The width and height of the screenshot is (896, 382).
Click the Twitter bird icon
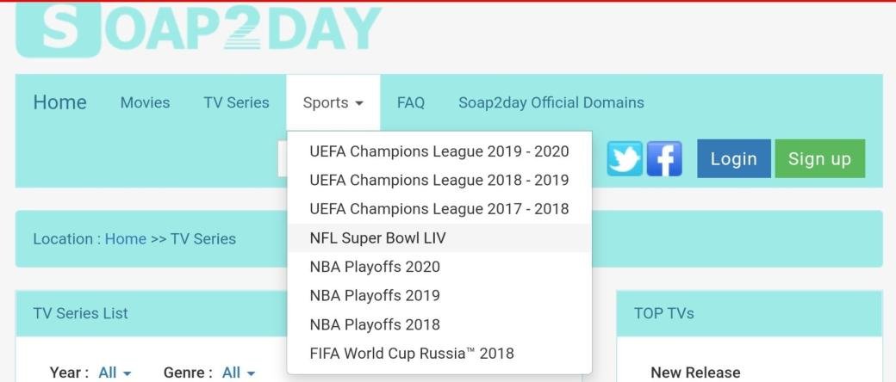pyautogui.click(x=625, y=159)
